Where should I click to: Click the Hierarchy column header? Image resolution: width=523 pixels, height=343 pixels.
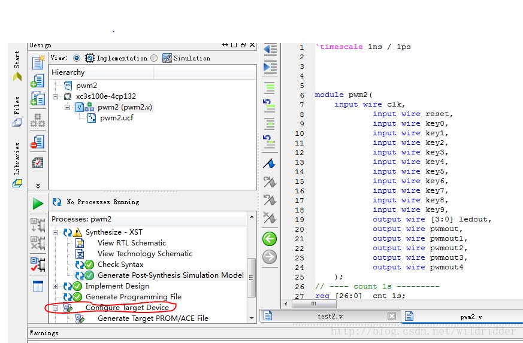102,72
